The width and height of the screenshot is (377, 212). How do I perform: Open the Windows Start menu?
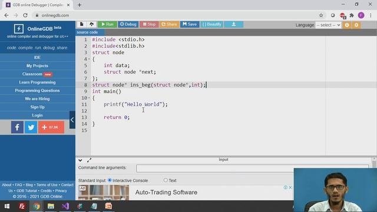(7, 206)
